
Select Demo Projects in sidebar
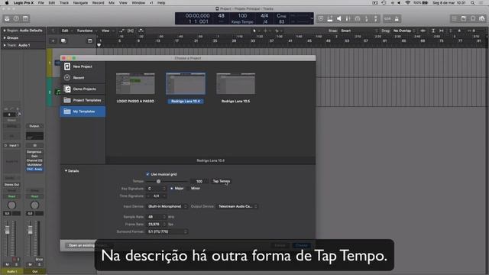pyautogui.click(x=83, y=89)
